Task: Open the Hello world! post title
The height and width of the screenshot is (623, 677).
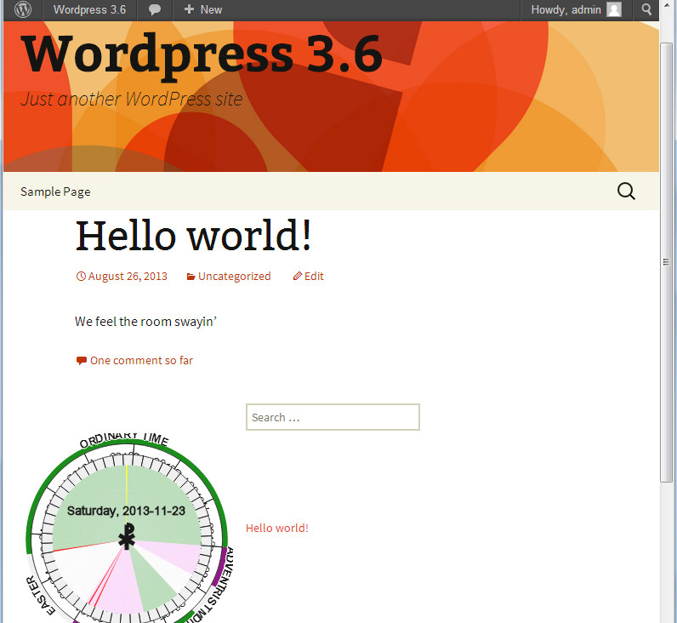Action: pyautogui.click(x=193, y=236)
